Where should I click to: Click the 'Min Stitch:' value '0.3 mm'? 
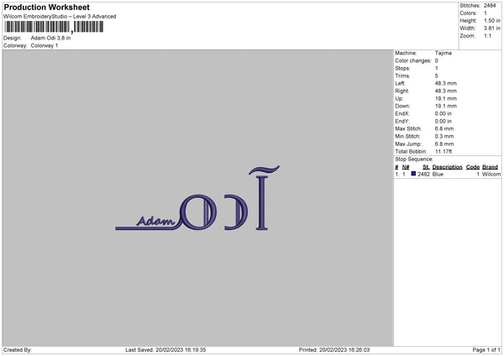444,136
